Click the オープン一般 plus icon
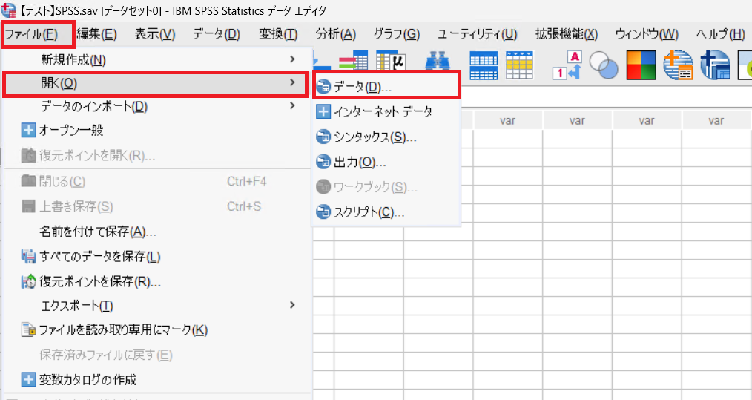752x400 pixels. point(29,130)
